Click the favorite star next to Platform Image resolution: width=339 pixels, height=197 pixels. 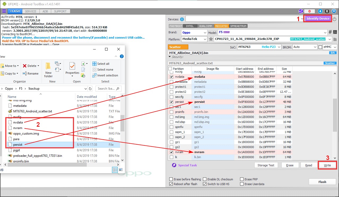click(x=211, y=39)
